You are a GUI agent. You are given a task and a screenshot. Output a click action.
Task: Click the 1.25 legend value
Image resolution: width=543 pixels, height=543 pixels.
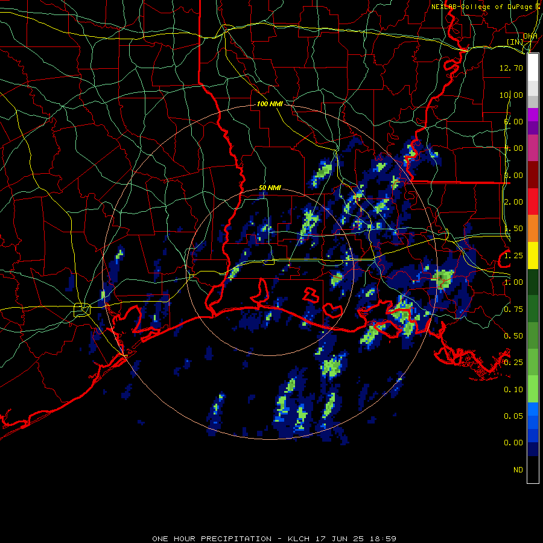click(x=513, y=256)
